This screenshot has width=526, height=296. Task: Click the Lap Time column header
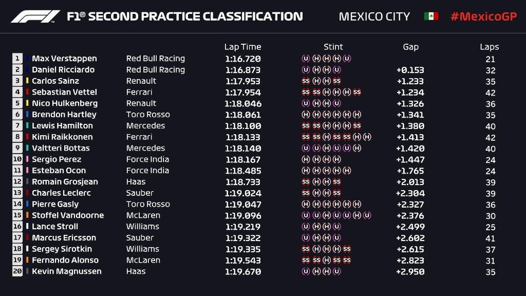point(242,47)
